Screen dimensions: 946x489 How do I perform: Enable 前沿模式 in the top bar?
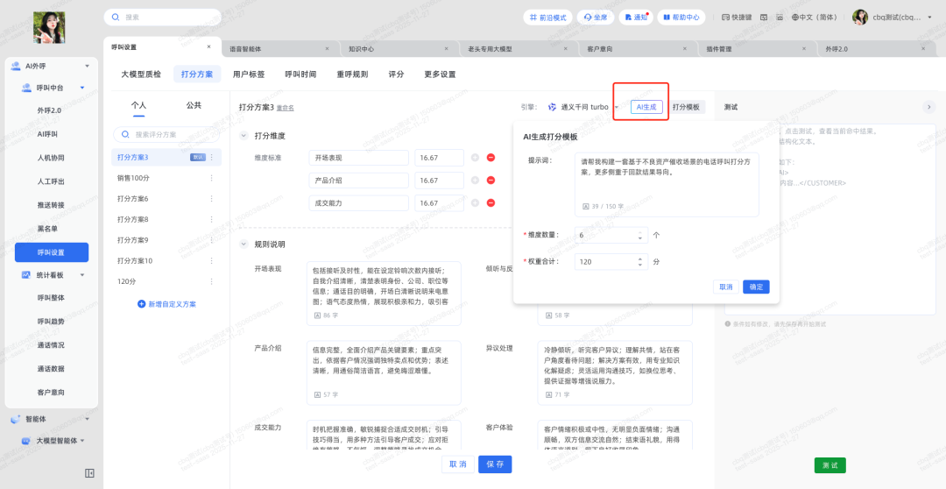(x=547, y=18)
